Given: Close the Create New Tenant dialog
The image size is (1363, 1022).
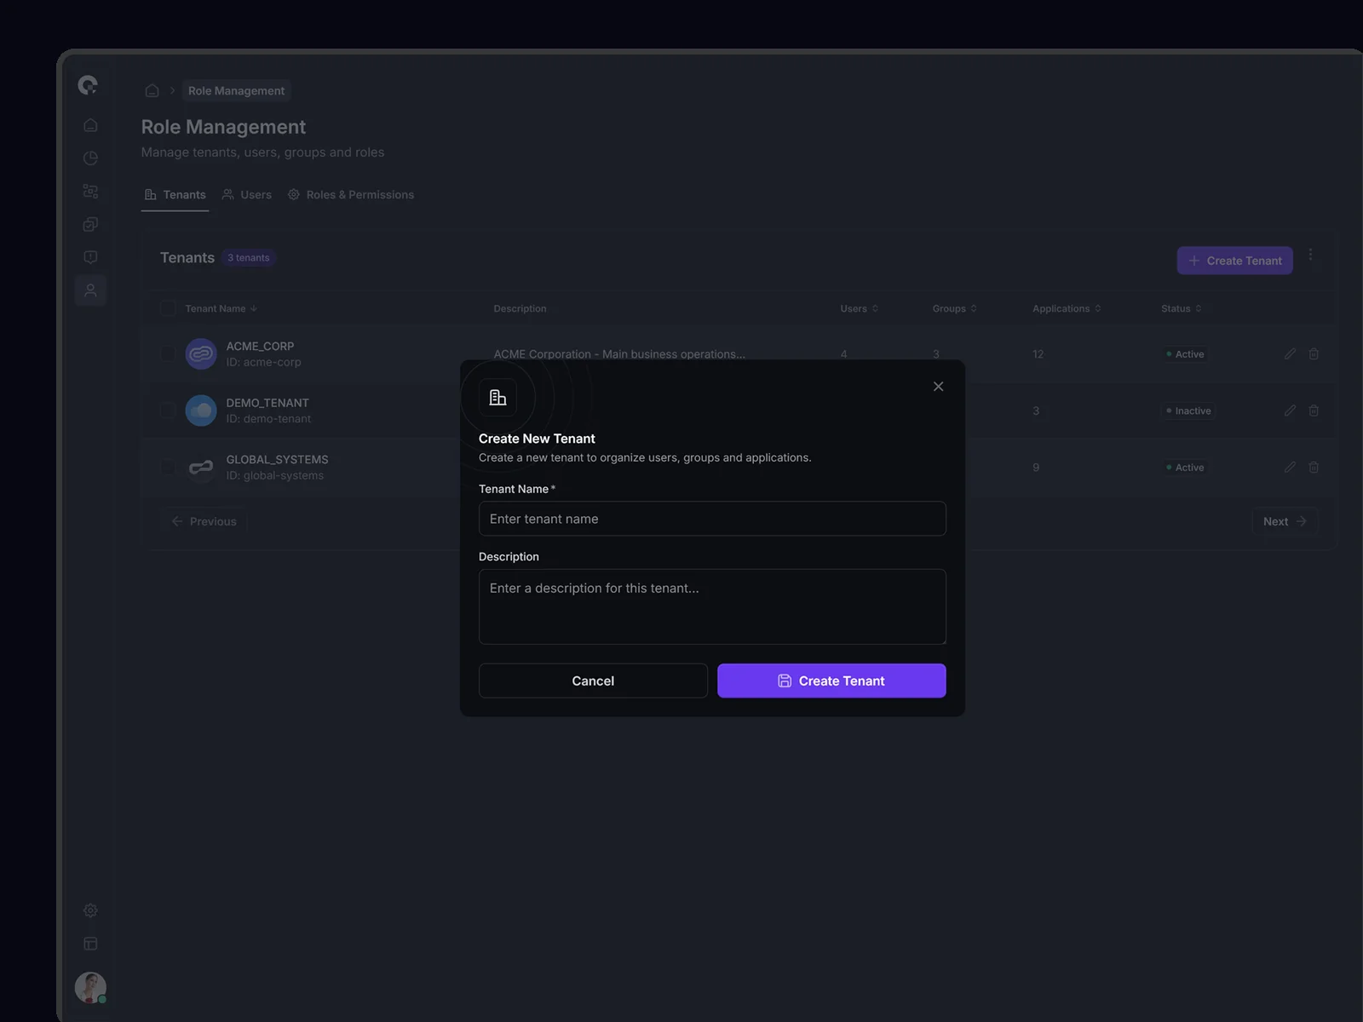Looking at the screenshot, I should click(938, 387).
